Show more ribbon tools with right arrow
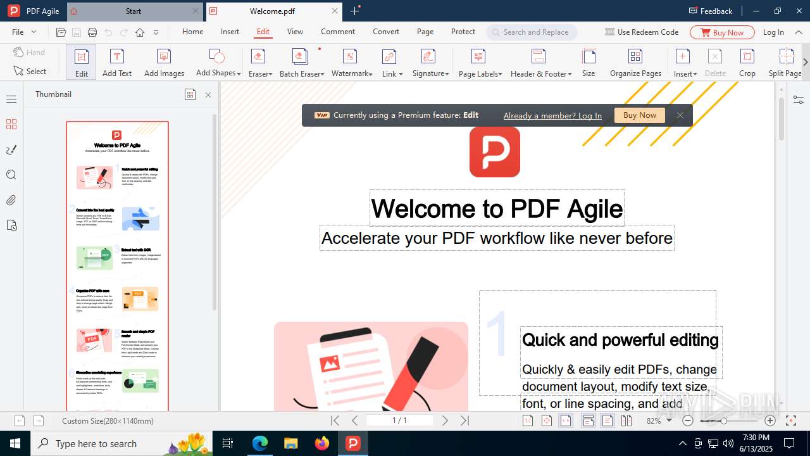Viewport: 810px width, 456px height. [805, 62]
